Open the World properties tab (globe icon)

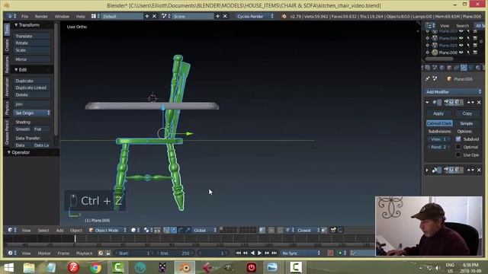(x=442, y=68)
